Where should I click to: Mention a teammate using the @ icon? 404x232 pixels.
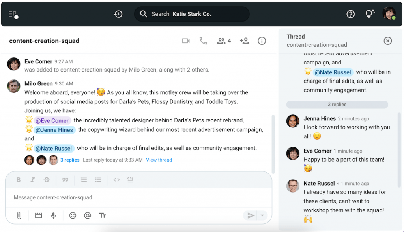[88, 215]
